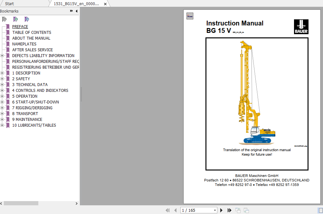Click the bookmark icon beside 9 MAINTENANCE
Viewport: 323px width, 214px height.
8,119
